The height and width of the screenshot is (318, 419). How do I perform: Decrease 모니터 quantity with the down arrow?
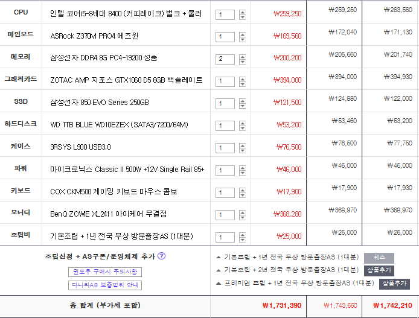[242, 218]
